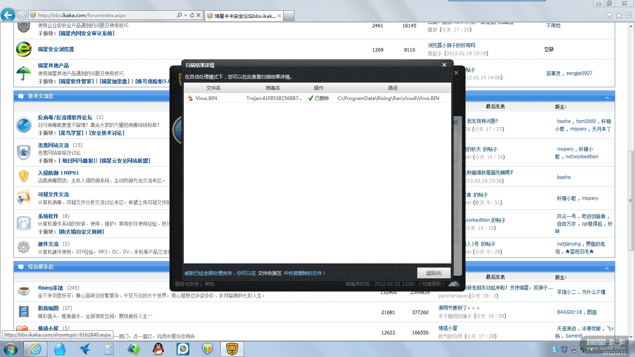Open 服务与支持 in the Rising window
The image size is (635, 357).
(x=187, y=284)
